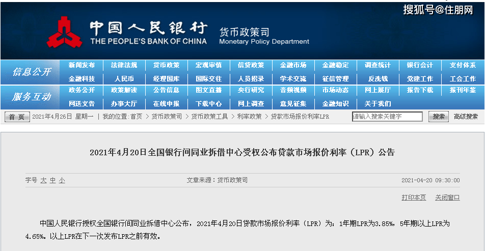Set font size to 大
The image size is (485, 251).
43,181
